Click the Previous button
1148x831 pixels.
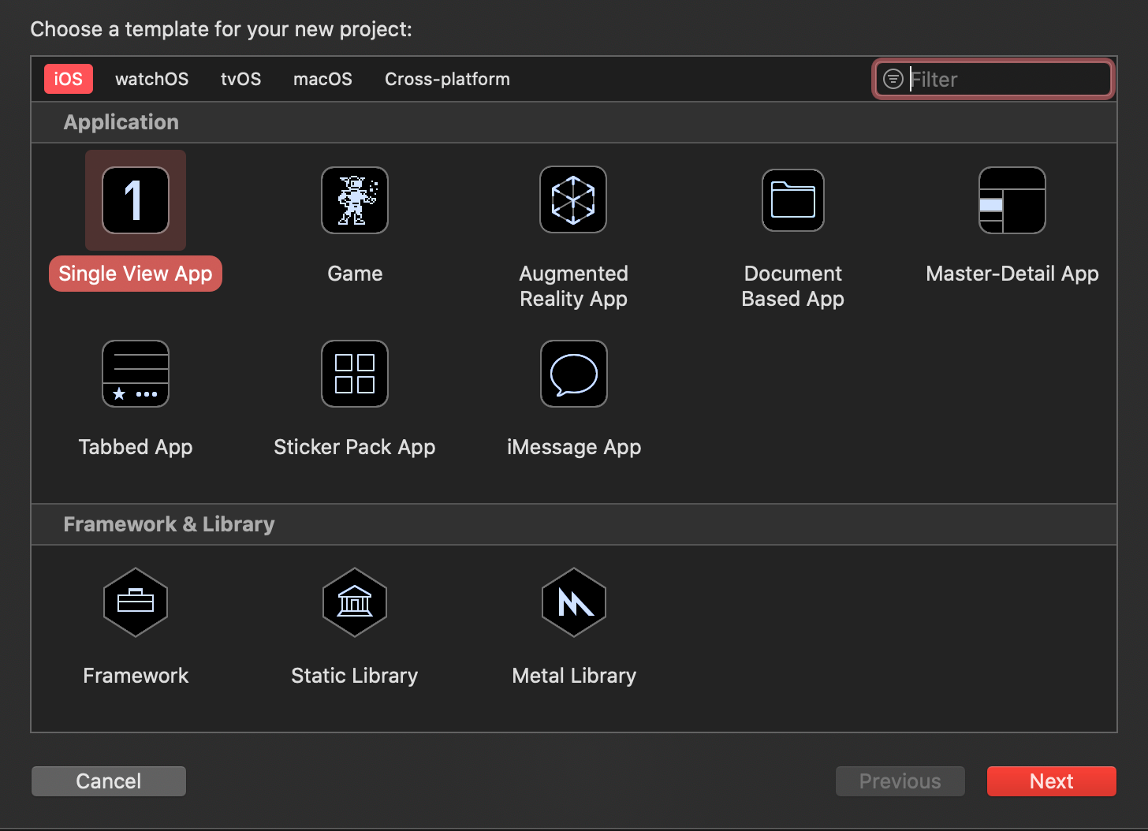[x=900, y=781]
